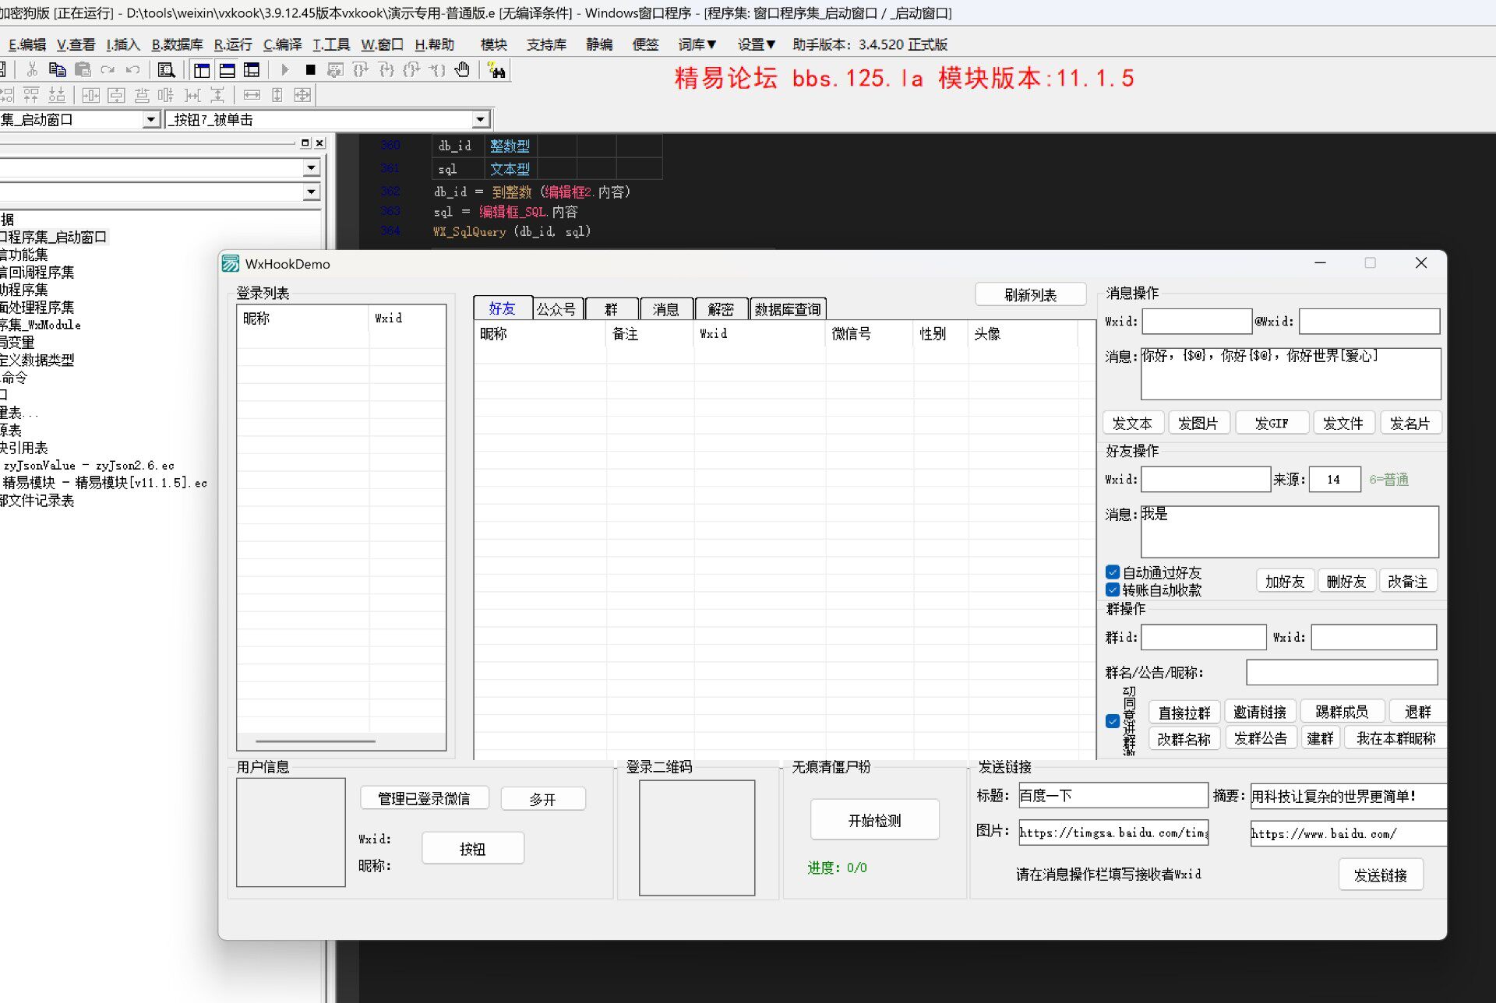Click the Cut scissors icon in toolbar
1496x1003 pixels.
pos(32,70)
